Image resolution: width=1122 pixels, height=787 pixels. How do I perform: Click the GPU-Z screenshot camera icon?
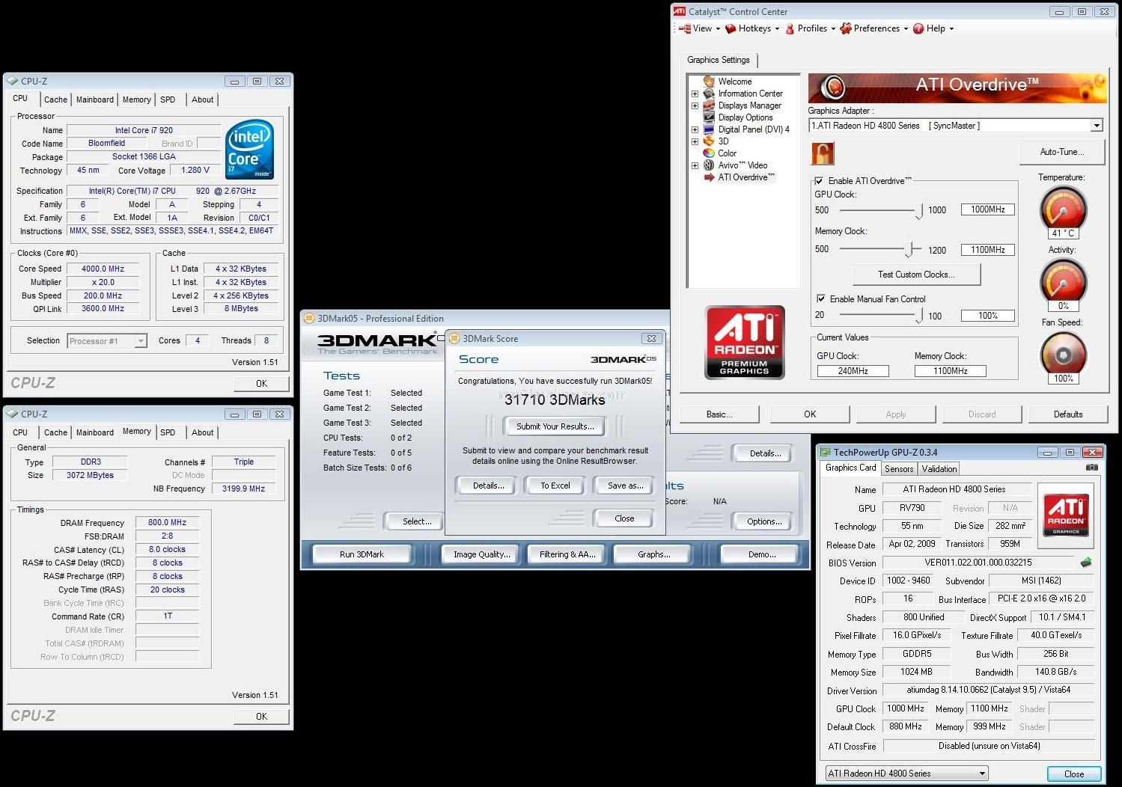tap(1092, 468)
